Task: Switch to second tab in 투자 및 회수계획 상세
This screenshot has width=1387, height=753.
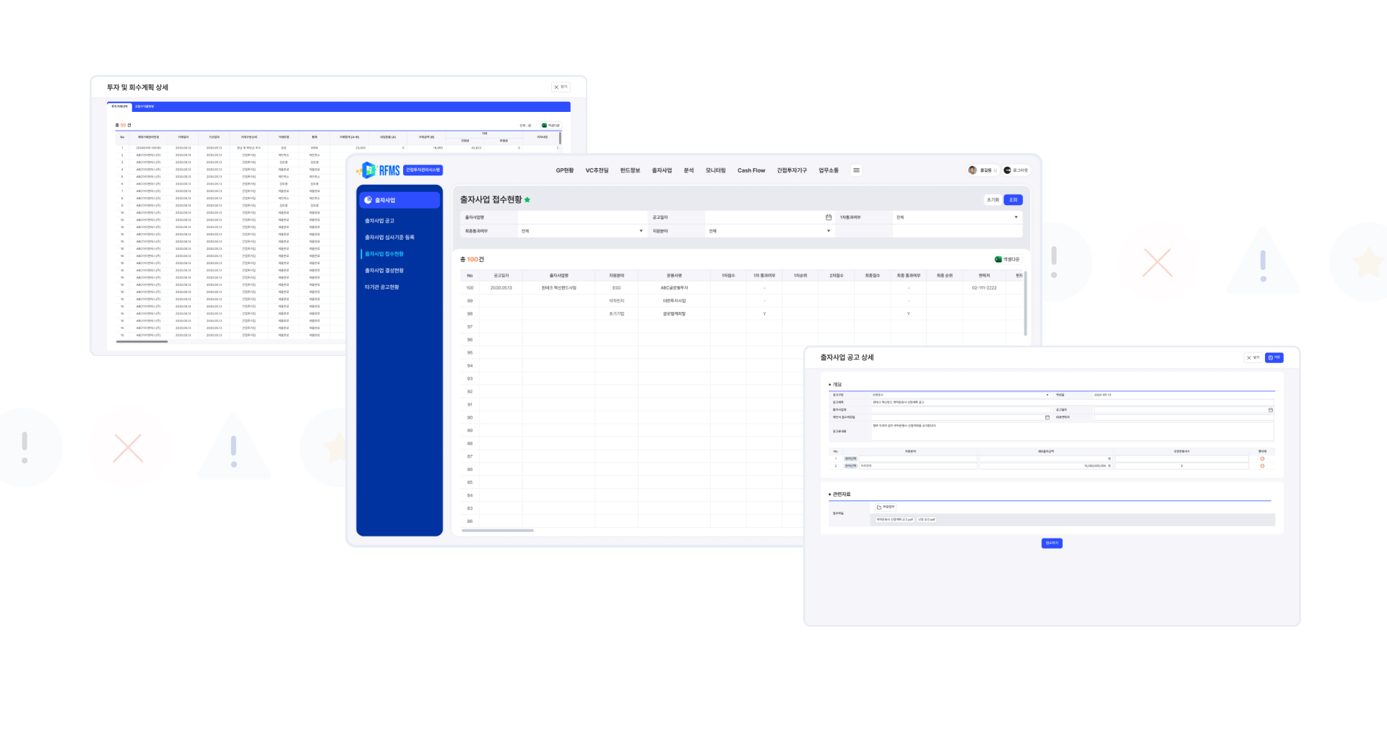Action: 144,107
